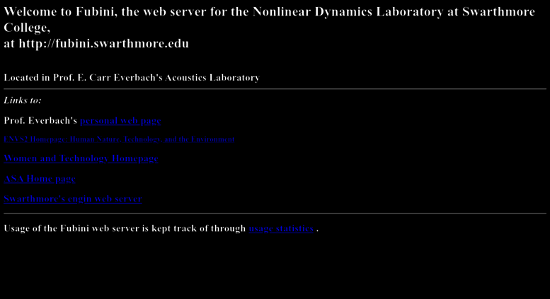Open Prof. Everbach's personal web page link
This screenshot has width=550, height=299.
[120, 121]
